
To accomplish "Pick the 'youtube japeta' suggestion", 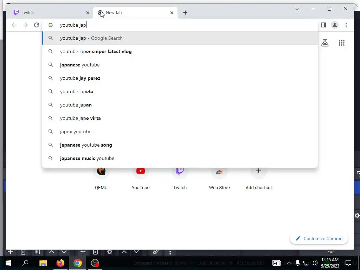I will pos(180,91).
